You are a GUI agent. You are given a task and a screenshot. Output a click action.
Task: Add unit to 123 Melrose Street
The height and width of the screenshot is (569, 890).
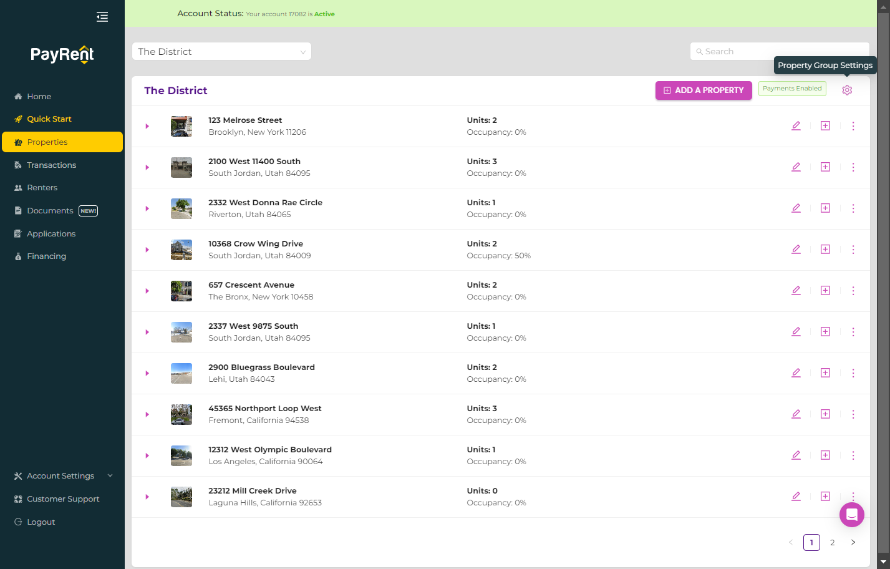[x=825, y=126]
